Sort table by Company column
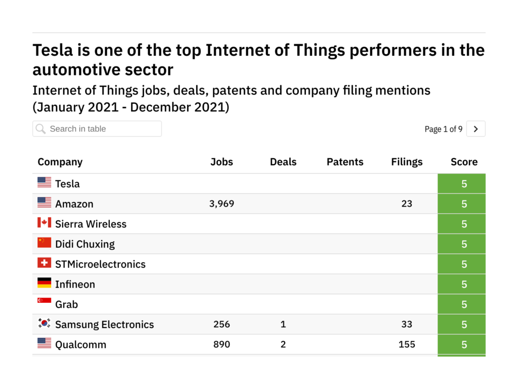This screenshot has height=389, width=518. pyautogui.click(x=60, y=162)
